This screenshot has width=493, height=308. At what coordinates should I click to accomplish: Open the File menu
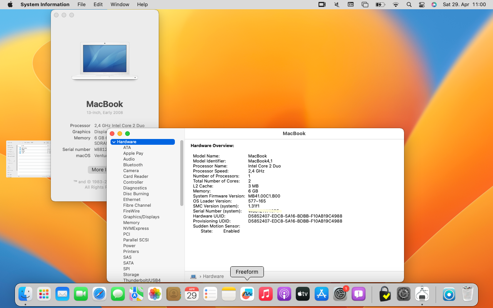point(82,5)
